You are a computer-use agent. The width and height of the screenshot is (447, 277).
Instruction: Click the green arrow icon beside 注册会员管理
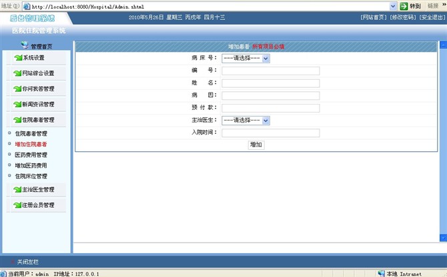(x=17, y=205)
